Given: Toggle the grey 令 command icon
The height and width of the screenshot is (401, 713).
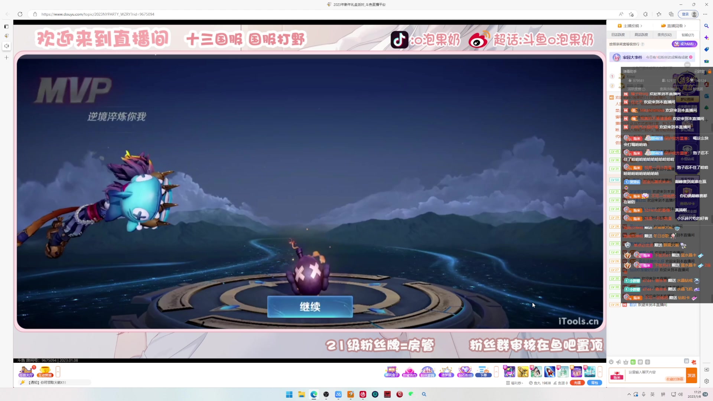Looking at the screenshot, I should (x=648, y=362).
